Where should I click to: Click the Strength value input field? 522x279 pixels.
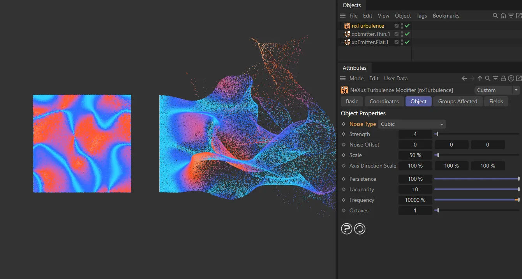point(415,134)
